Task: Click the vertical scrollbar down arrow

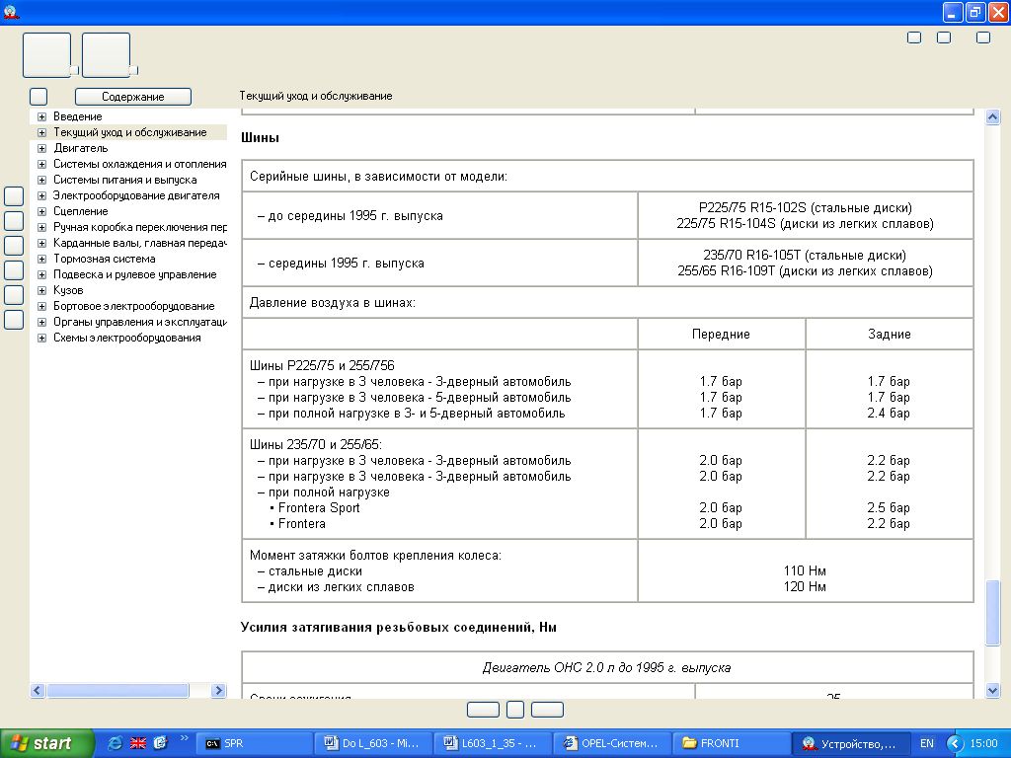Action: click(992, 690)
